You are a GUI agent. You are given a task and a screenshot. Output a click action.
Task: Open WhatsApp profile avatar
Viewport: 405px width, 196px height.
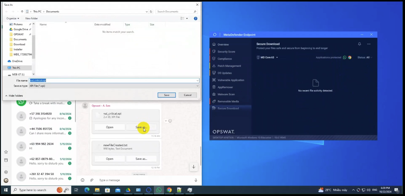[x=6, y=181]
